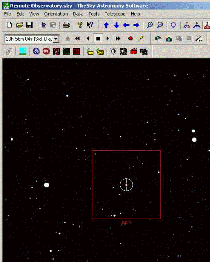Move the view left with blue arrow
This screenshot has width=210, height=262.
tap(126, 25)
